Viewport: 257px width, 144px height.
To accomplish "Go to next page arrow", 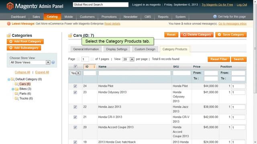I will (x=92, y=59).
